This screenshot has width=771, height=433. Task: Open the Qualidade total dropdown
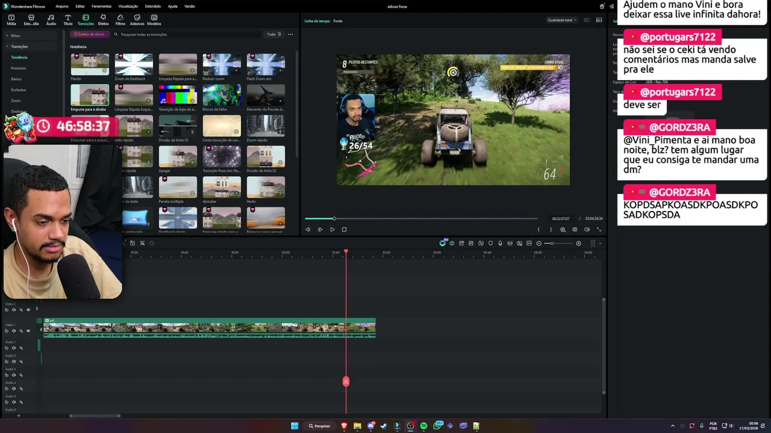coord(561,20)
